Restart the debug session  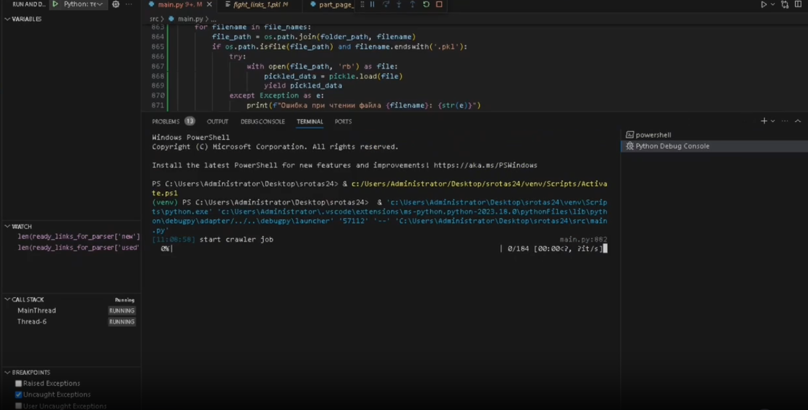pyautogui.click(x=426, y=4)
